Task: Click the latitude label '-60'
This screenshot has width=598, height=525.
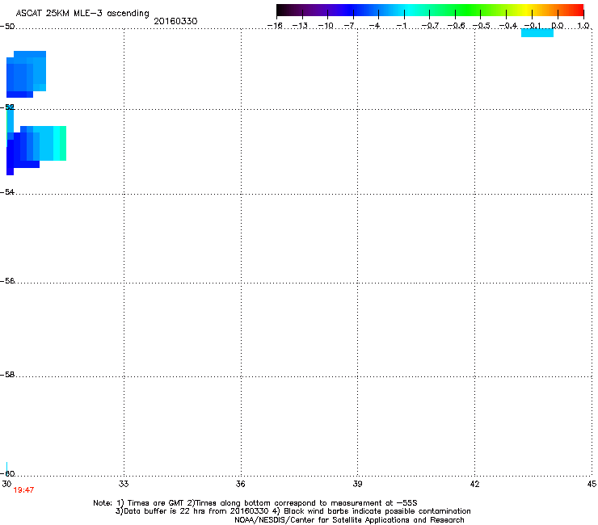Action: (x=7, y=474)
